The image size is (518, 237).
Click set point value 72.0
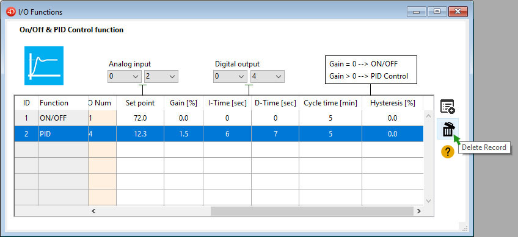coord(140,118)
